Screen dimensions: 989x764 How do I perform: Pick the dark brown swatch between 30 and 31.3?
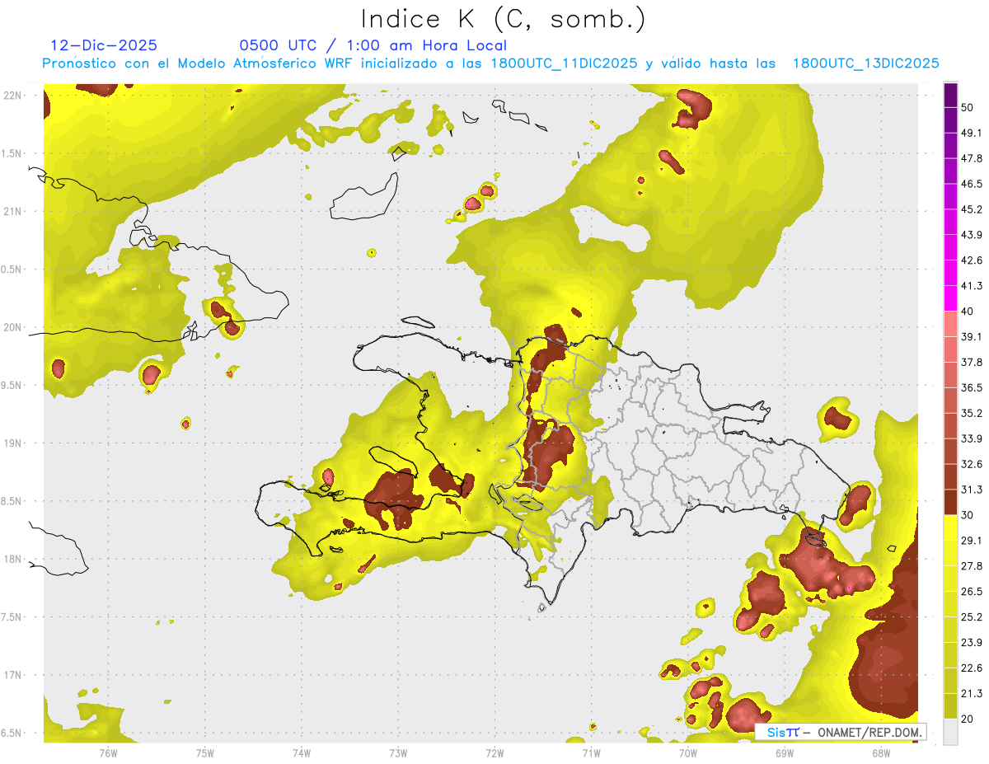click(950, 502)
